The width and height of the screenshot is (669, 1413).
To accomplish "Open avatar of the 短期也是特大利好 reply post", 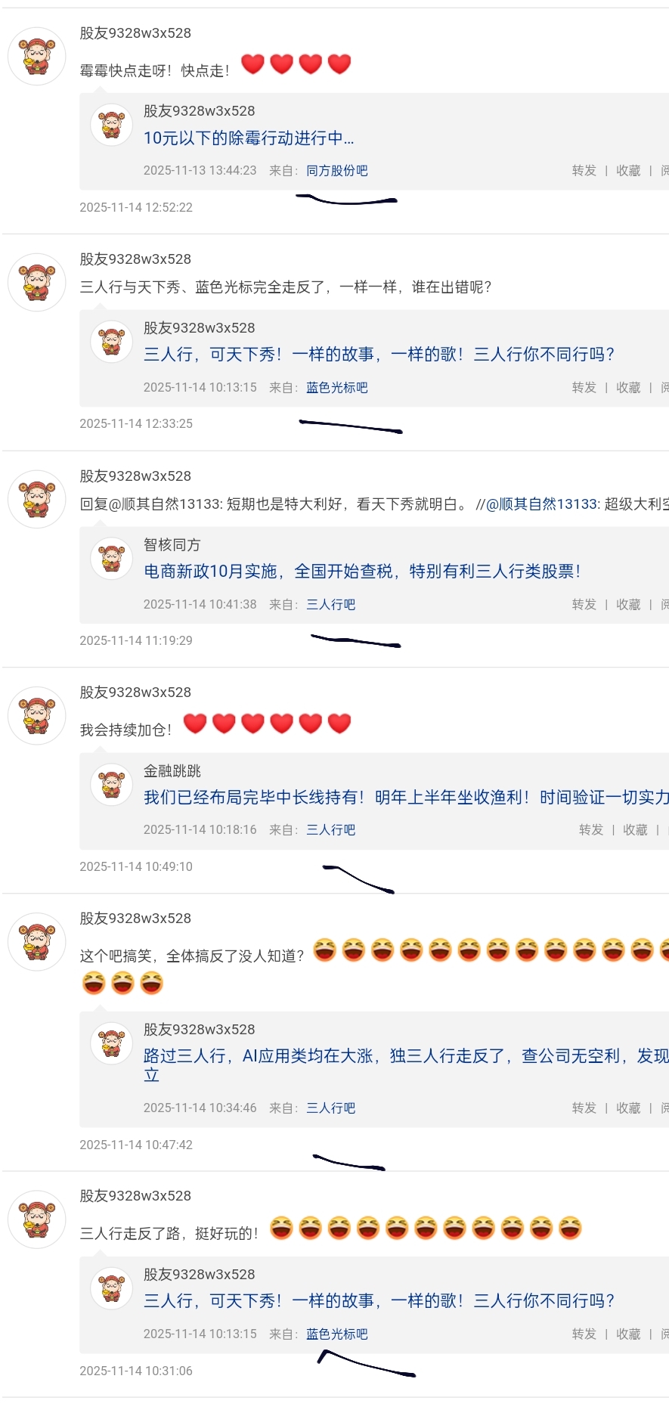I will 37,500.
